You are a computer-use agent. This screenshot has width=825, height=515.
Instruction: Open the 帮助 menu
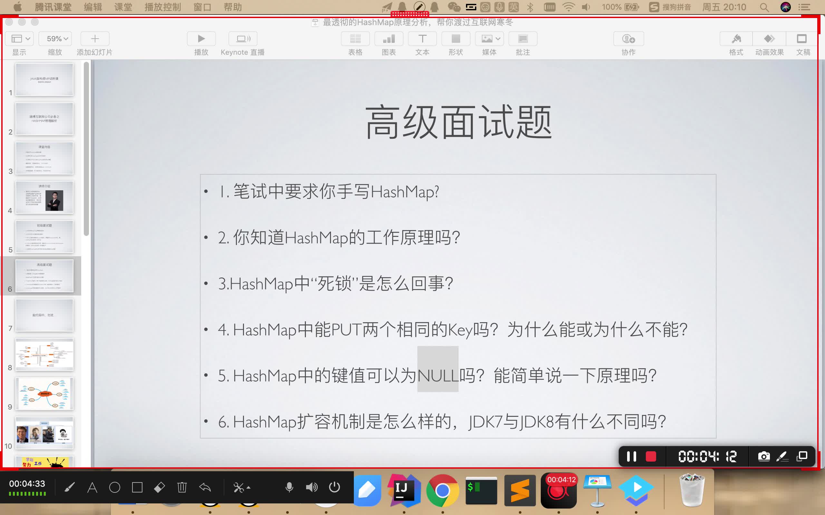pos(233,7)
